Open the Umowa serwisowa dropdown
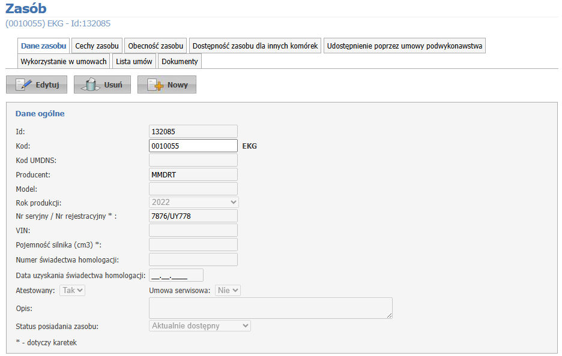The height and width of the screenshot is (356, 562). 228,290
